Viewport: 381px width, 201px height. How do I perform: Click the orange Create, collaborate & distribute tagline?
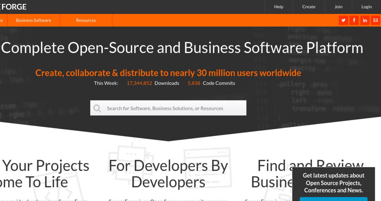coord(168,73)
